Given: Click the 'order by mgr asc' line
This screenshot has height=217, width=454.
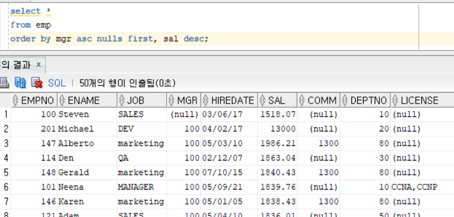Looking at the screenshot, I should point(110,39).
